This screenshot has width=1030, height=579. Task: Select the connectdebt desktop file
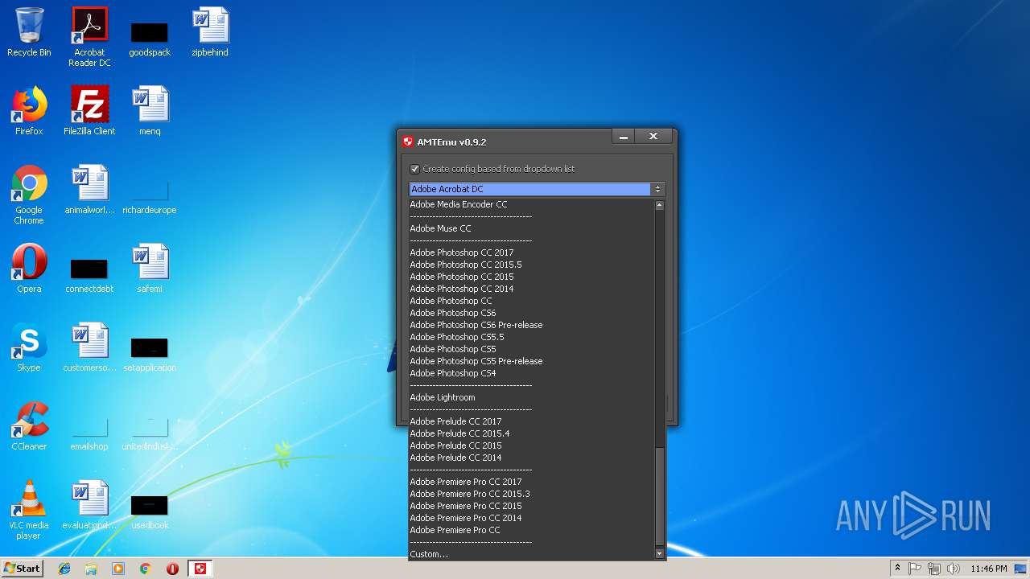click(89, 275)
